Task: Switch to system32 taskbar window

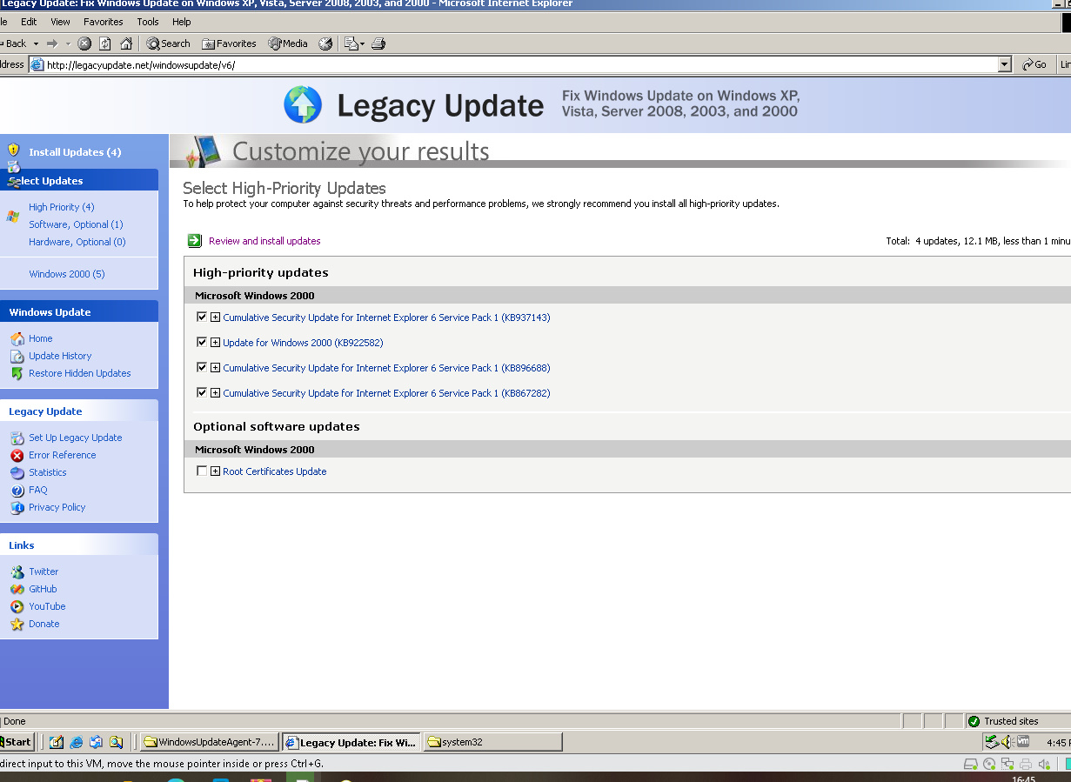Action: click(493, 742)
